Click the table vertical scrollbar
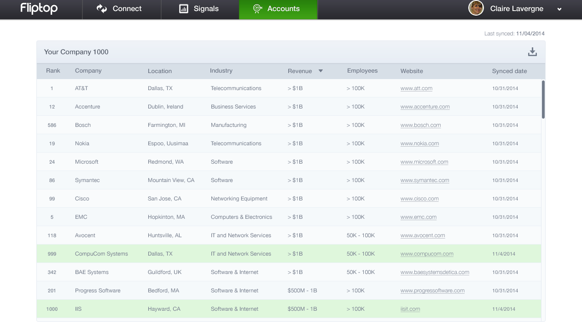582x325 pixels. (543, 100)
